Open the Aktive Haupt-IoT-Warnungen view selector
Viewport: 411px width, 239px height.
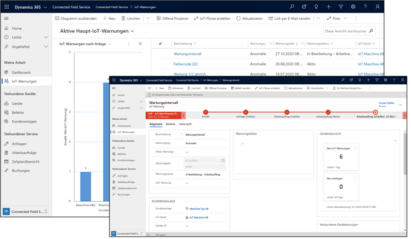(97, 31)
